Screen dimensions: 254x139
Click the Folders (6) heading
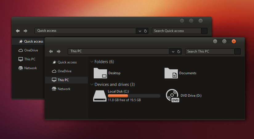[104, 62]
